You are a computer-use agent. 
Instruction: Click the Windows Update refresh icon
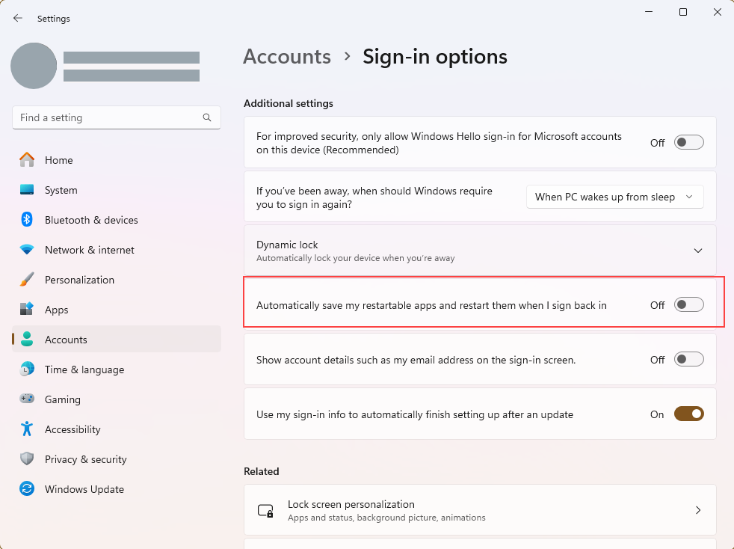pyautogui.click(x=27, y=488)
